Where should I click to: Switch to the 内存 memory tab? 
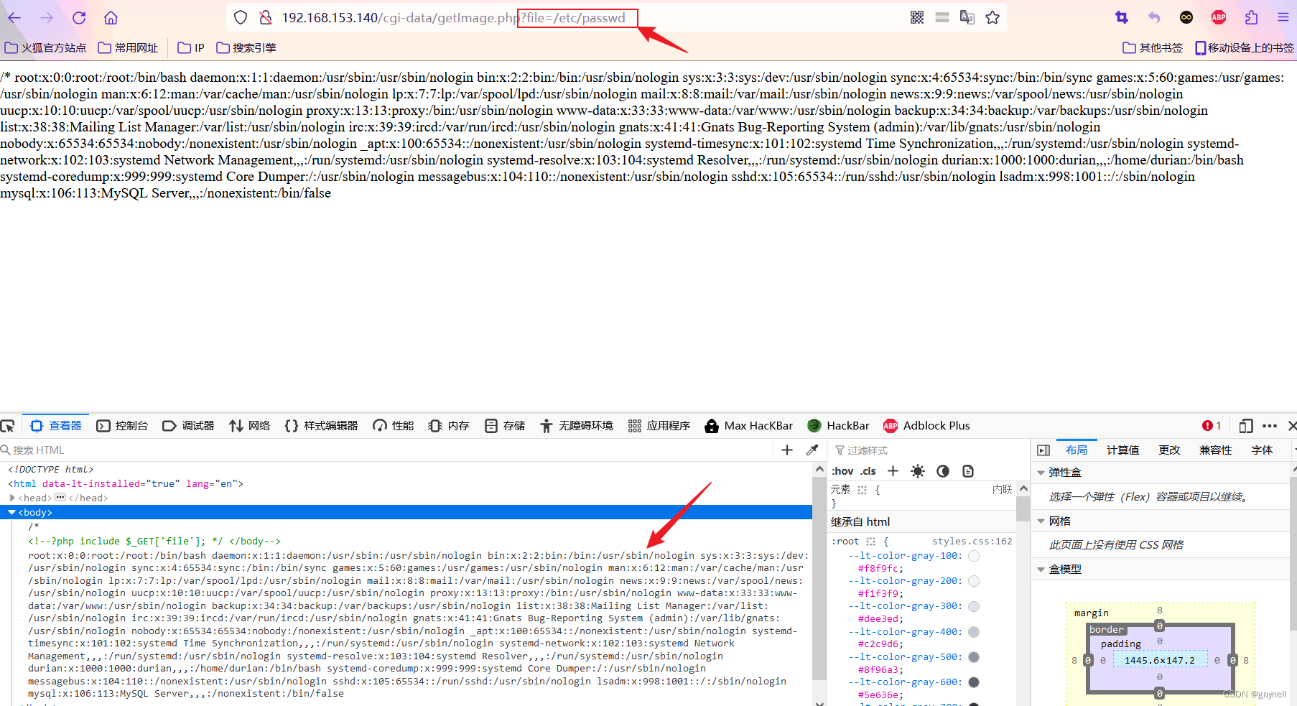pyautogui.click(x=449, y=426)
